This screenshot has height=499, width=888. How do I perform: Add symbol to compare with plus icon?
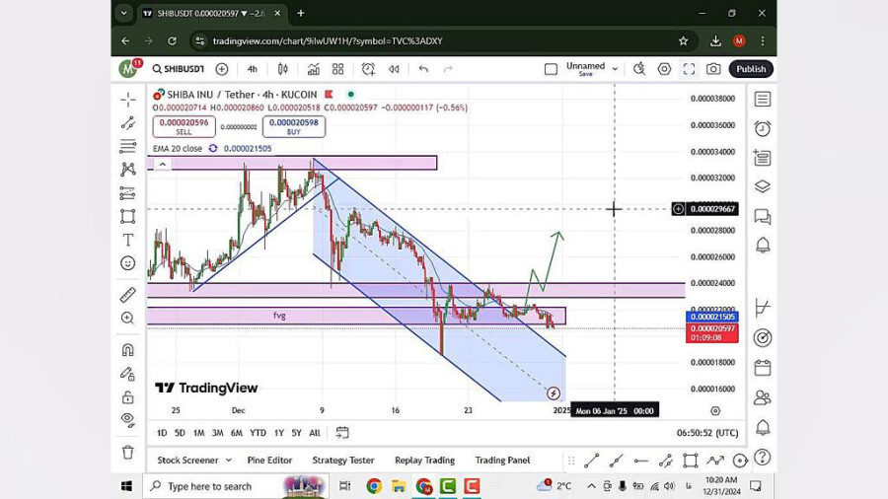pyautogui.click(x=222, y=69)
